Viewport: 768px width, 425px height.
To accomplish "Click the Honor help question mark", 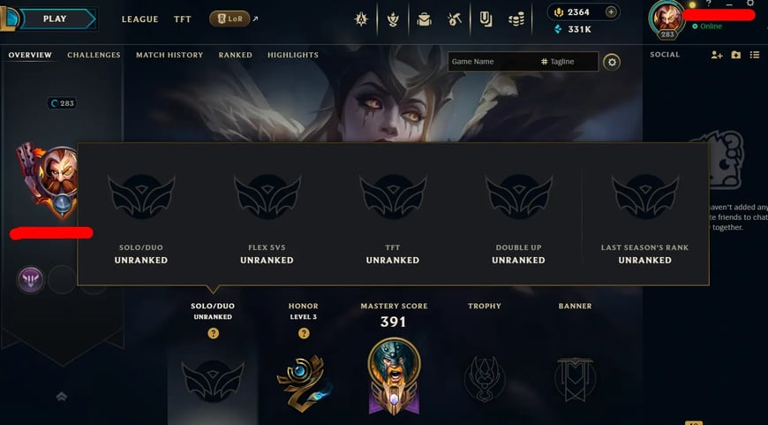I will (304, 333).
